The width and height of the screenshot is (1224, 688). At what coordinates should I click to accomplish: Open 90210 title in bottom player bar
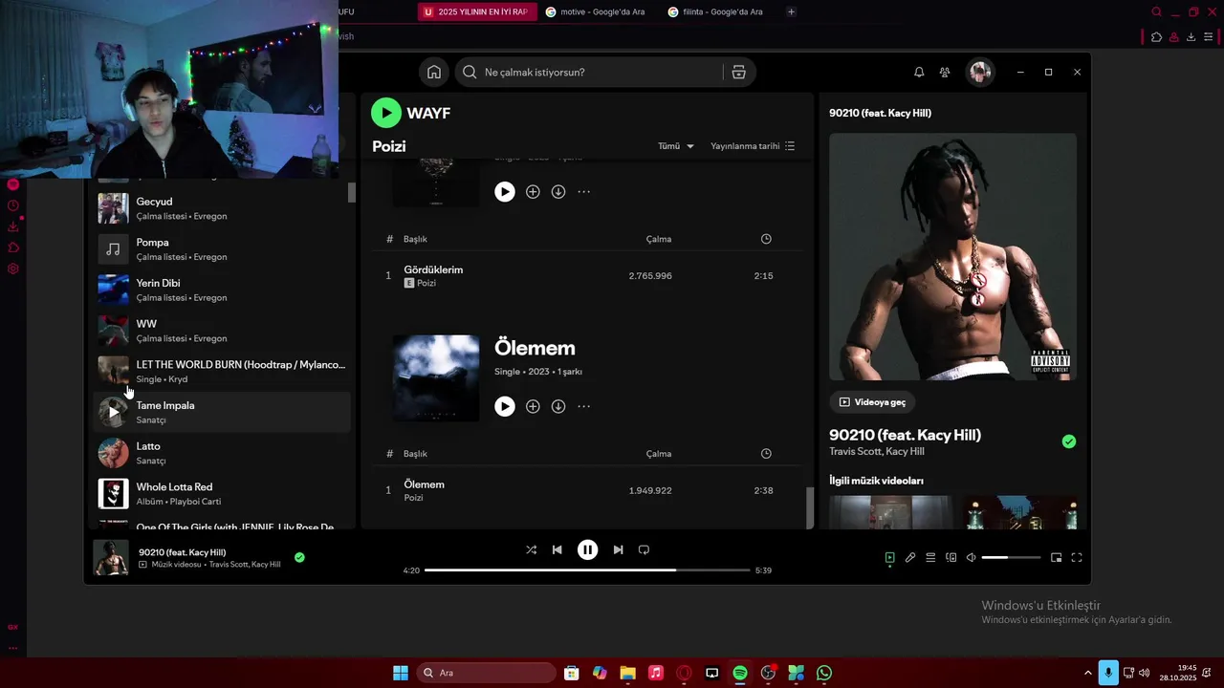[x=182, y=552]
